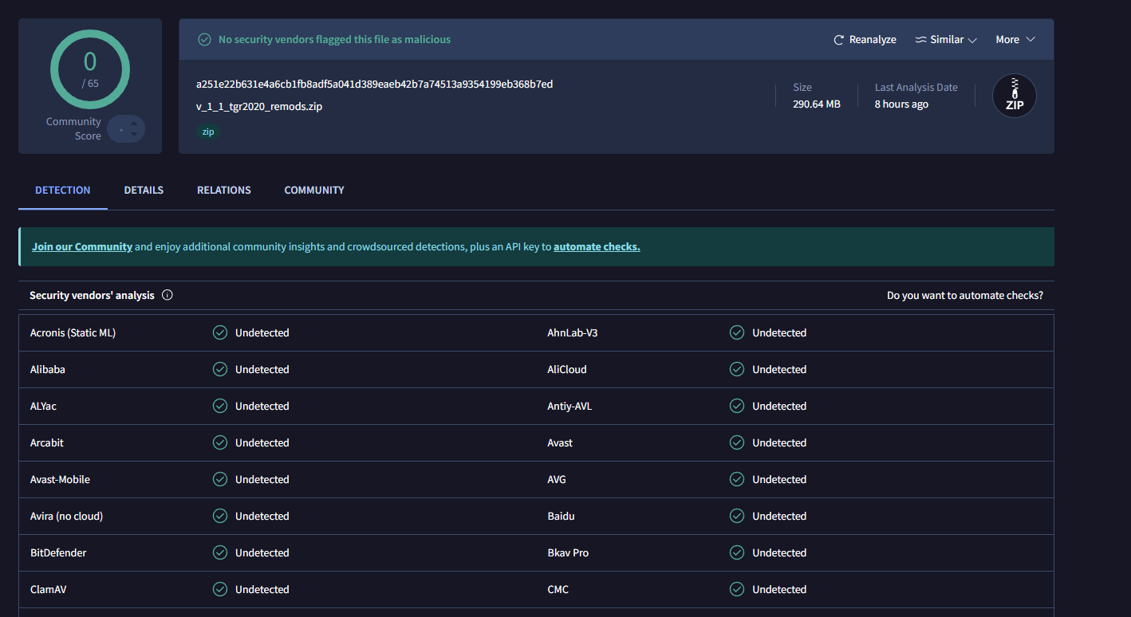Click the Reanalyze refresh icon
The height and width of the screenshot is (617, 1131).
(838, 40)
